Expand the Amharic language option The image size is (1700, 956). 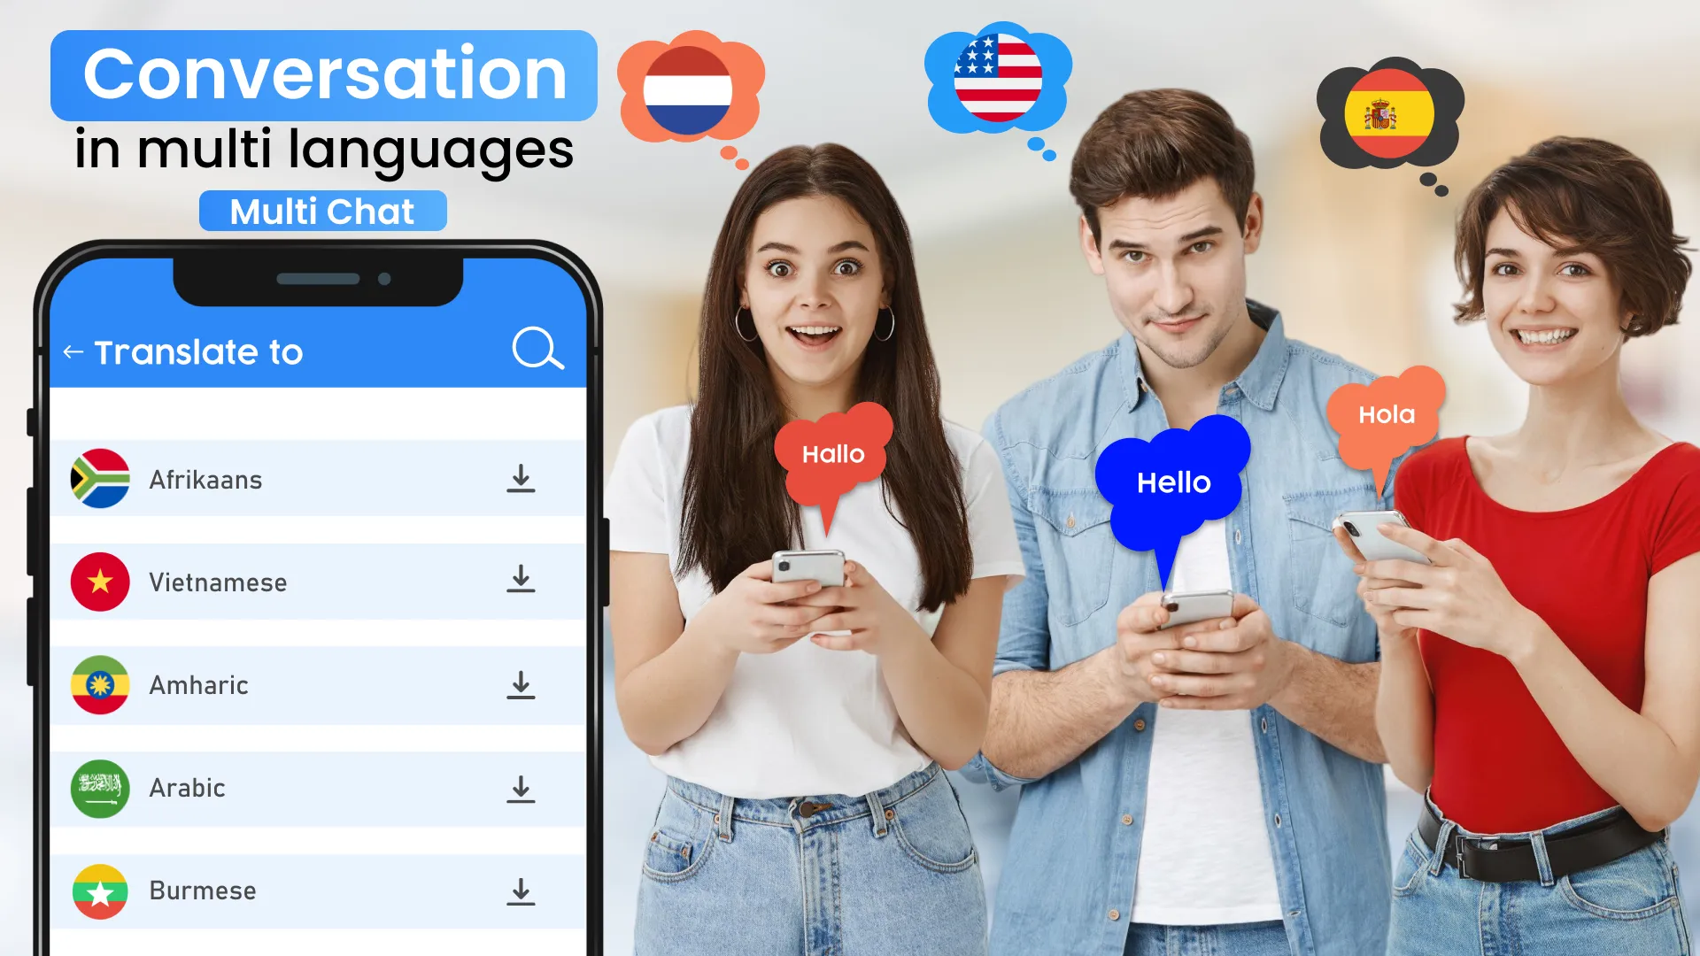[x=520, y=685]
